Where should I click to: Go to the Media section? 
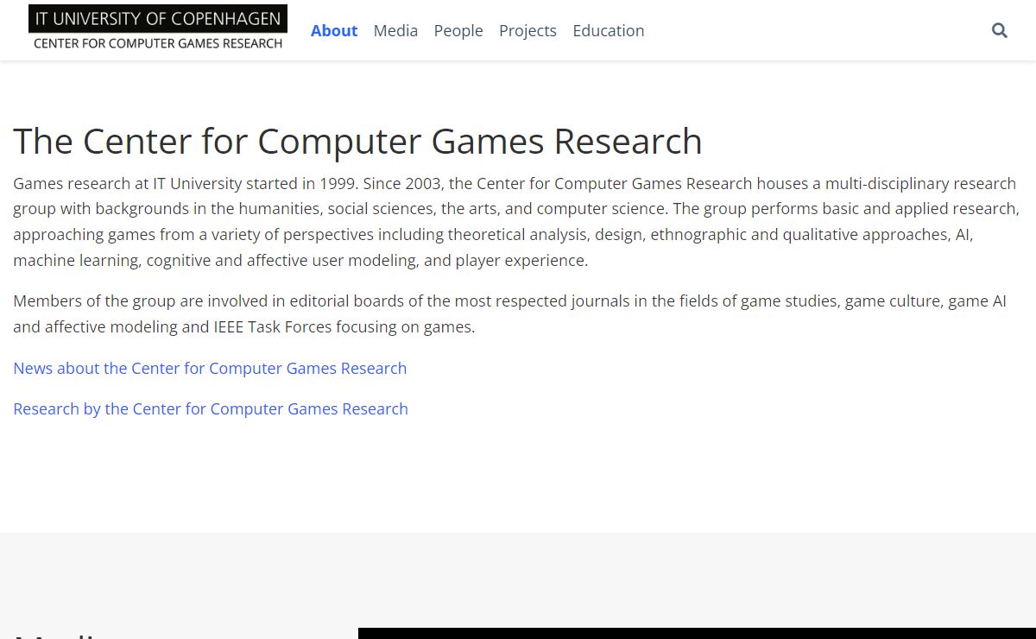tap(395, 30)
